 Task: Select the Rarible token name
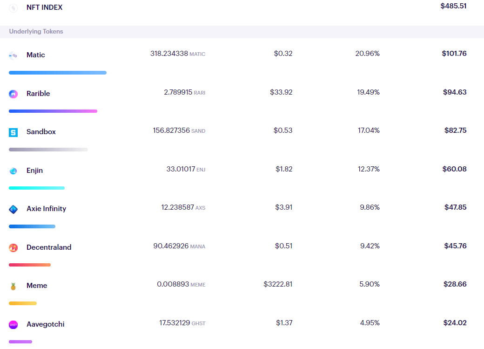pos(38,94)
